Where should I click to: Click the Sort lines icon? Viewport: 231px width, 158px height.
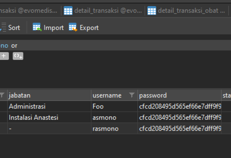pyautogui.click(x=3, y=27)
